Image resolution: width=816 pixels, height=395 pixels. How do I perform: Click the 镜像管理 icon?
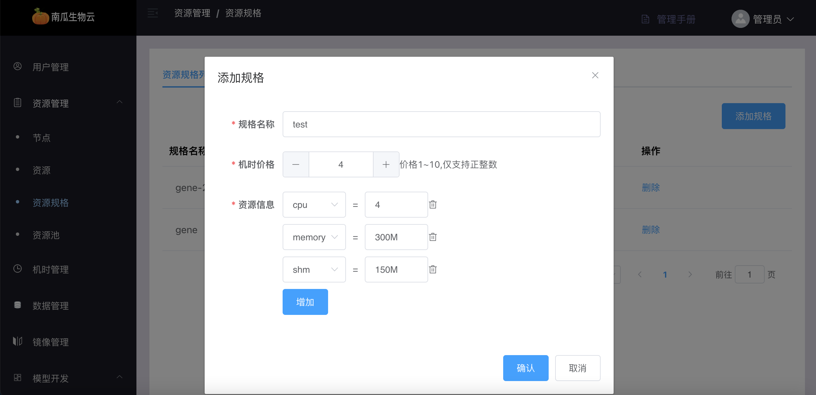[18, 341]
